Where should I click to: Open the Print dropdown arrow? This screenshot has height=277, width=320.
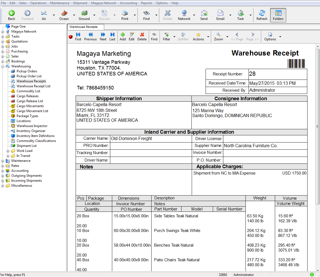tap(135, 15)
